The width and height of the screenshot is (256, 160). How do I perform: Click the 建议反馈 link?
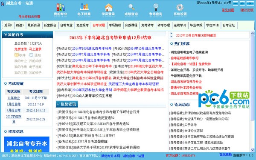click(x=247, y=10)
